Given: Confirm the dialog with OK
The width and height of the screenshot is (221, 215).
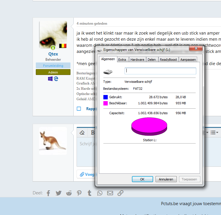Looking at the screenshot, I should tap(142, 179).
